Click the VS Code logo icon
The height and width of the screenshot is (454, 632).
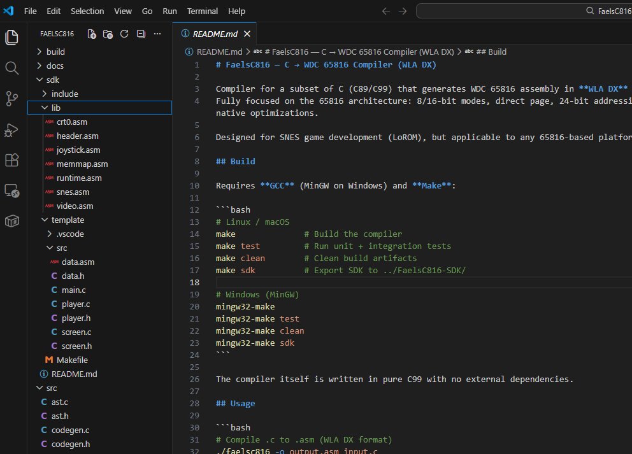click(8, 11)
